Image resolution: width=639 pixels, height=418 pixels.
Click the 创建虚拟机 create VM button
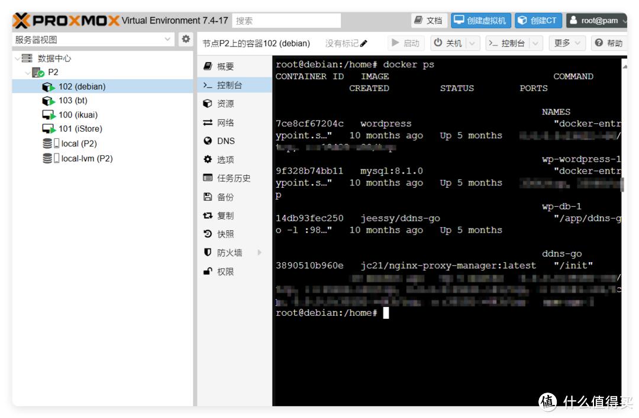click(480, 21)
